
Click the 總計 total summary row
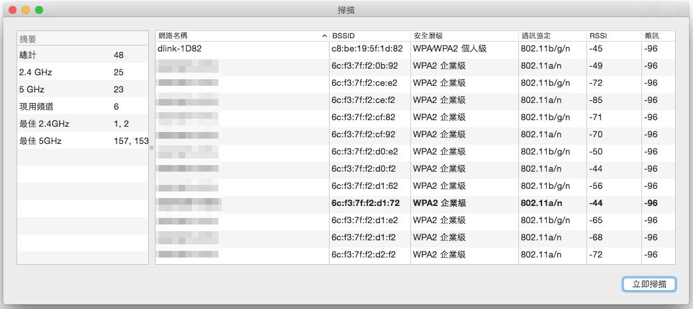(83, 55)
